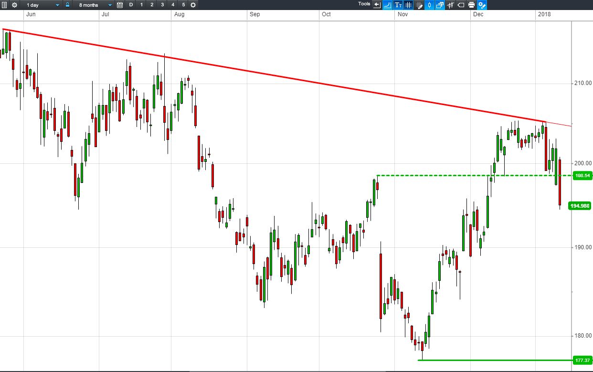Viewport: 593px width, 372px height.
Task: Select the red descending trendline
Action: [274, 76]
